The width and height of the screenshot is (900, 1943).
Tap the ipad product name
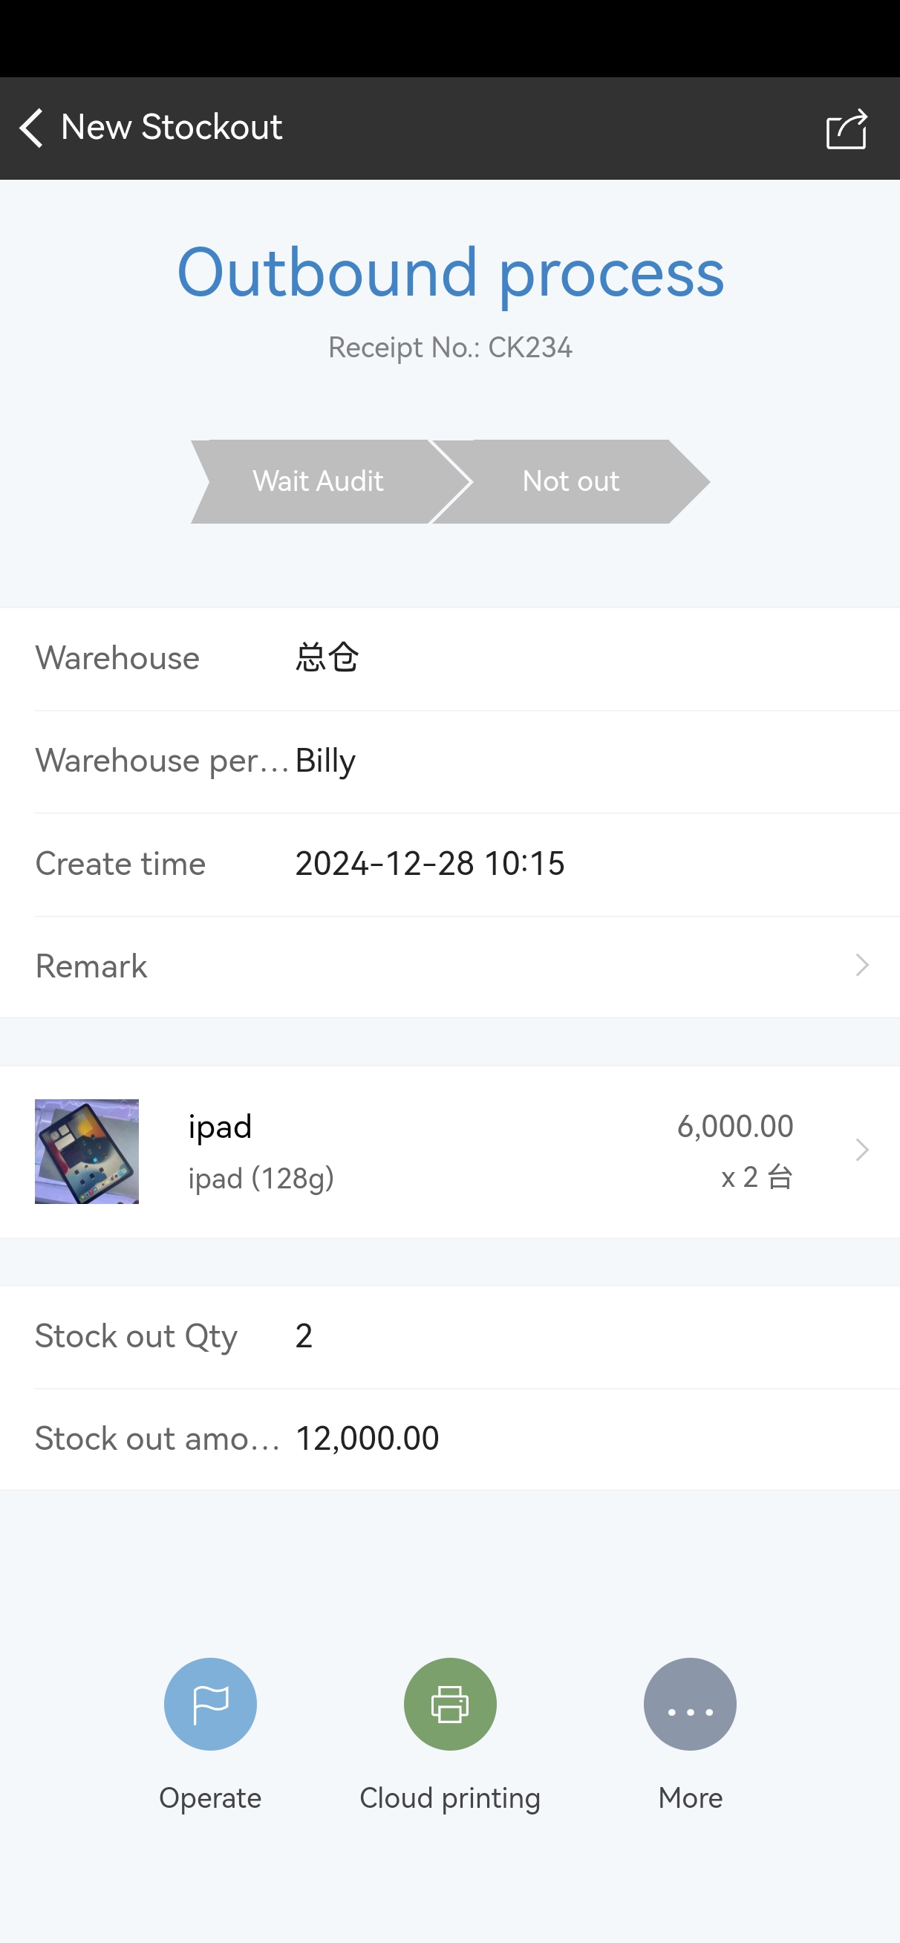(x=220, y=1127)
